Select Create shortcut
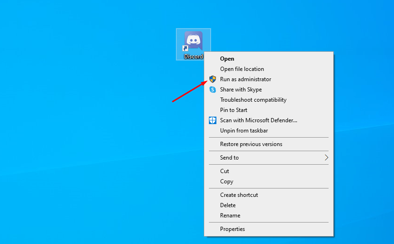394x244 pixels. click(x=269, y=195)
